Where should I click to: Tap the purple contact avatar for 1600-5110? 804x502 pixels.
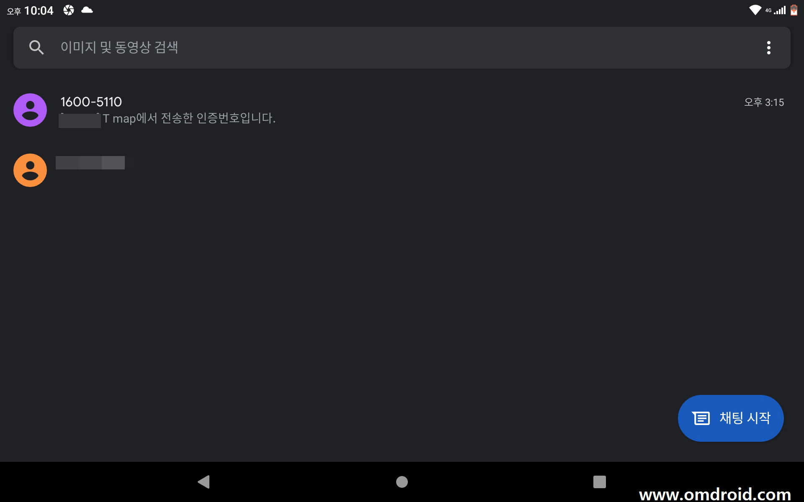point(30,110)
